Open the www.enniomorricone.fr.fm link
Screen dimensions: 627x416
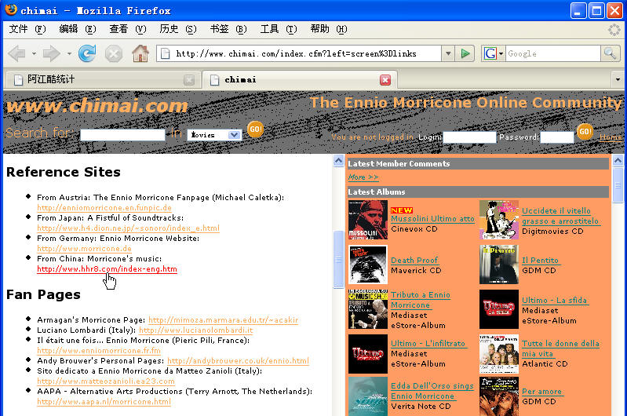tap(99, 351)
